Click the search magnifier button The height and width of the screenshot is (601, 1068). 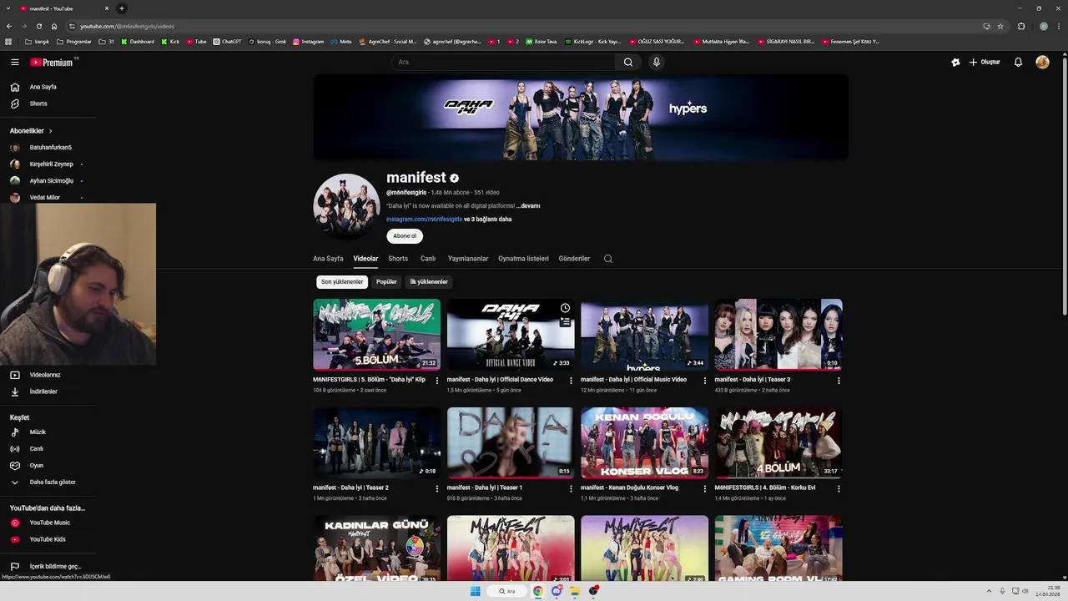pos(628,62)
